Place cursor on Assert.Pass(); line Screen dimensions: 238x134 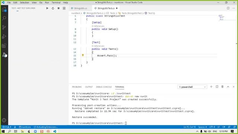pyautogui.click(x=107, y=55)
